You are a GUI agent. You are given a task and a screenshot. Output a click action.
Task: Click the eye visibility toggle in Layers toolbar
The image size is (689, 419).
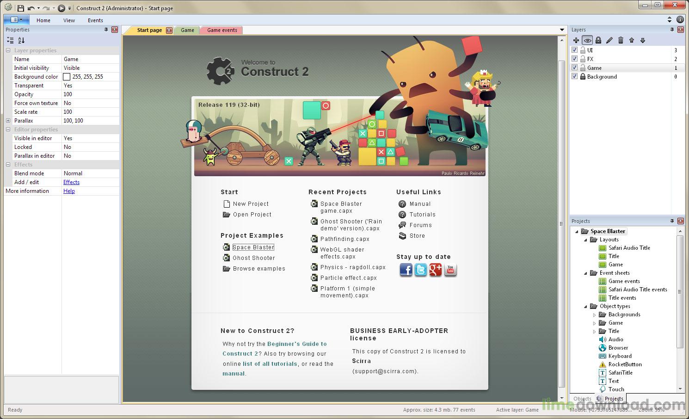click(587, 40)
